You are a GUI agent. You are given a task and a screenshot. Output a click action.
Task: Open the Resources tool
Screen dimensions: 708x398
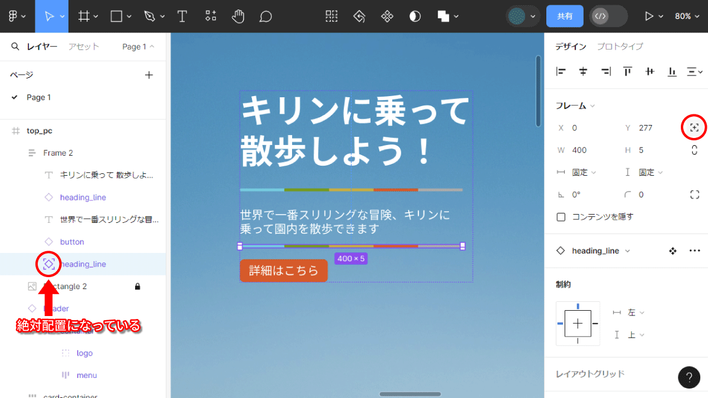tap(210, 17)
